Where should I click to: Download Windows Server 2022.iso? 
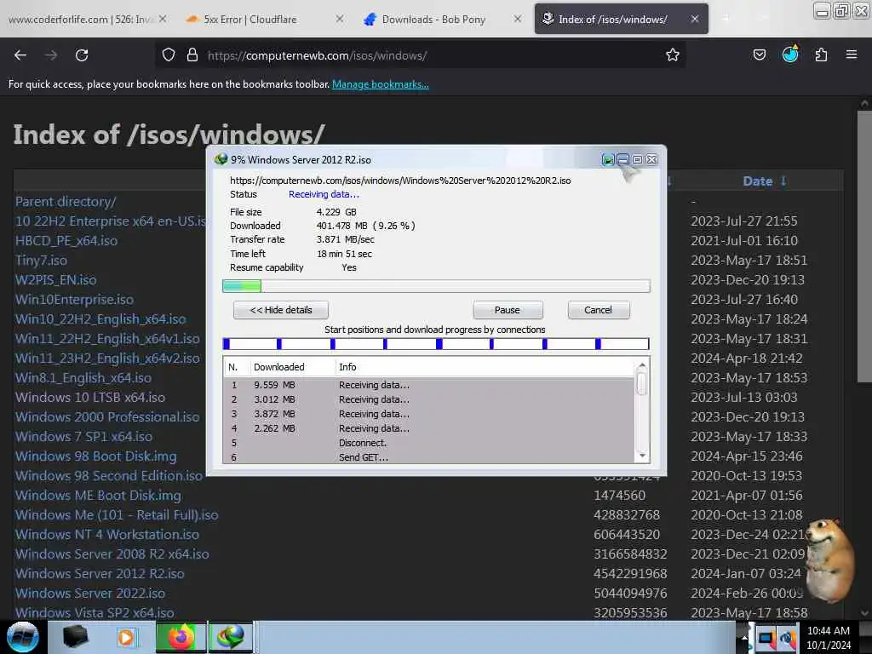[90, 594]
